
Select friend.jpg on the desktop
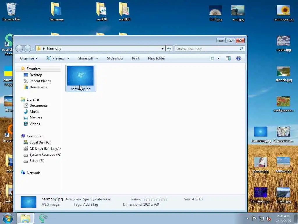pyautogui.click(x=283, y=195)
